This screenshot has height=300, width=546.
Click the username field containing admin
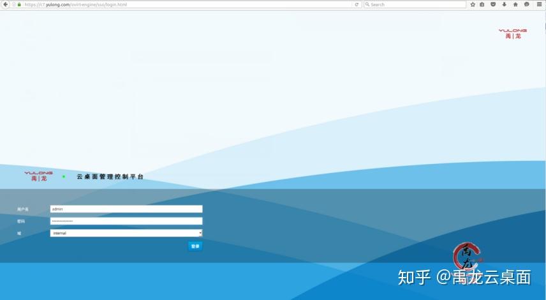click(x=126, y=209)
